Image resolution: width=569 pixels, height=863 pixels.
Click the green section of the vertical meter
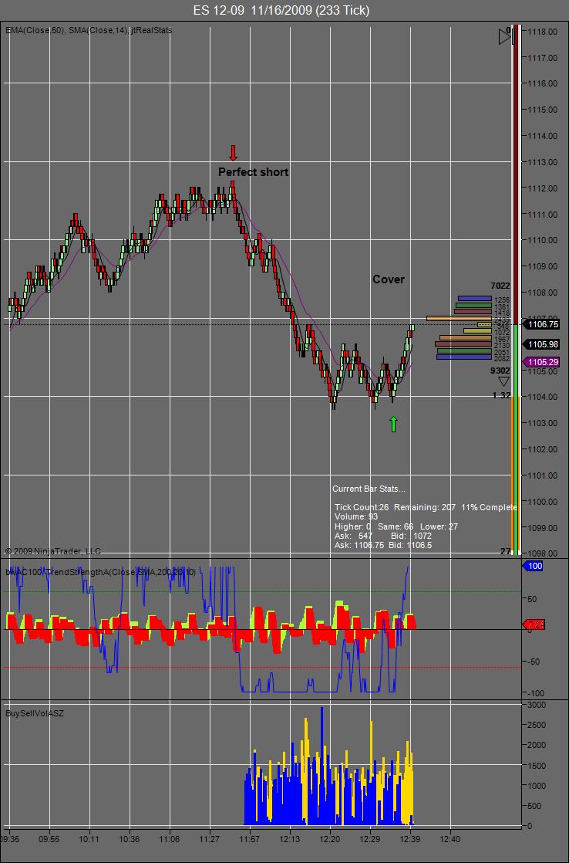pos(517,440)
